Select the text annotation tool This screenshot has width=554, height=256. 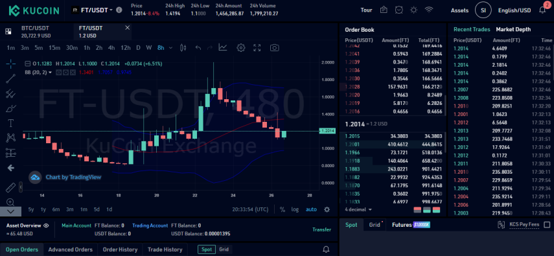(x=11, y=123)
